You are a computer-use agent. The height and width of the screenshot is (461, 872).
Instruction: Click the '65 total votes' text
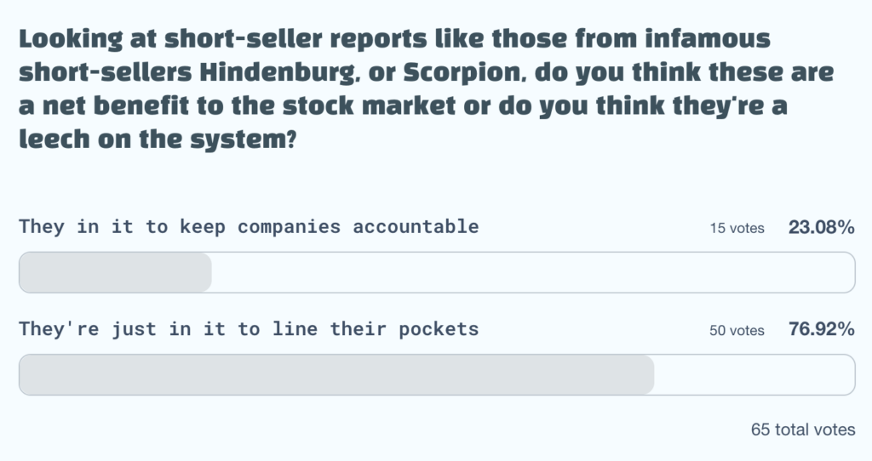pyautogui.click(x=803, y=430)
